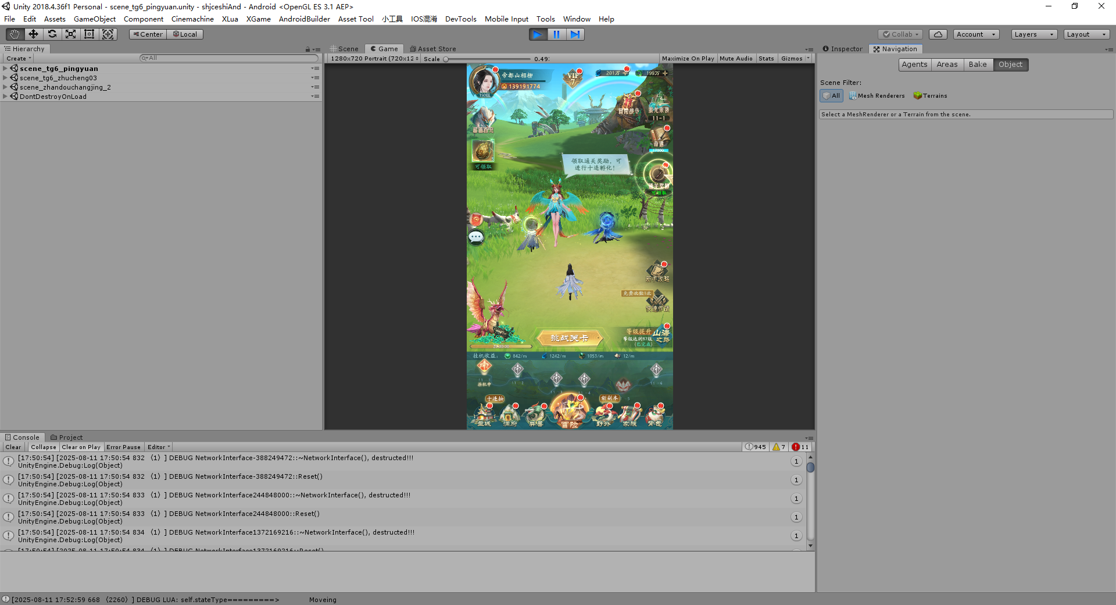Open the game resolution aspect dropdown

click(374, 58)
